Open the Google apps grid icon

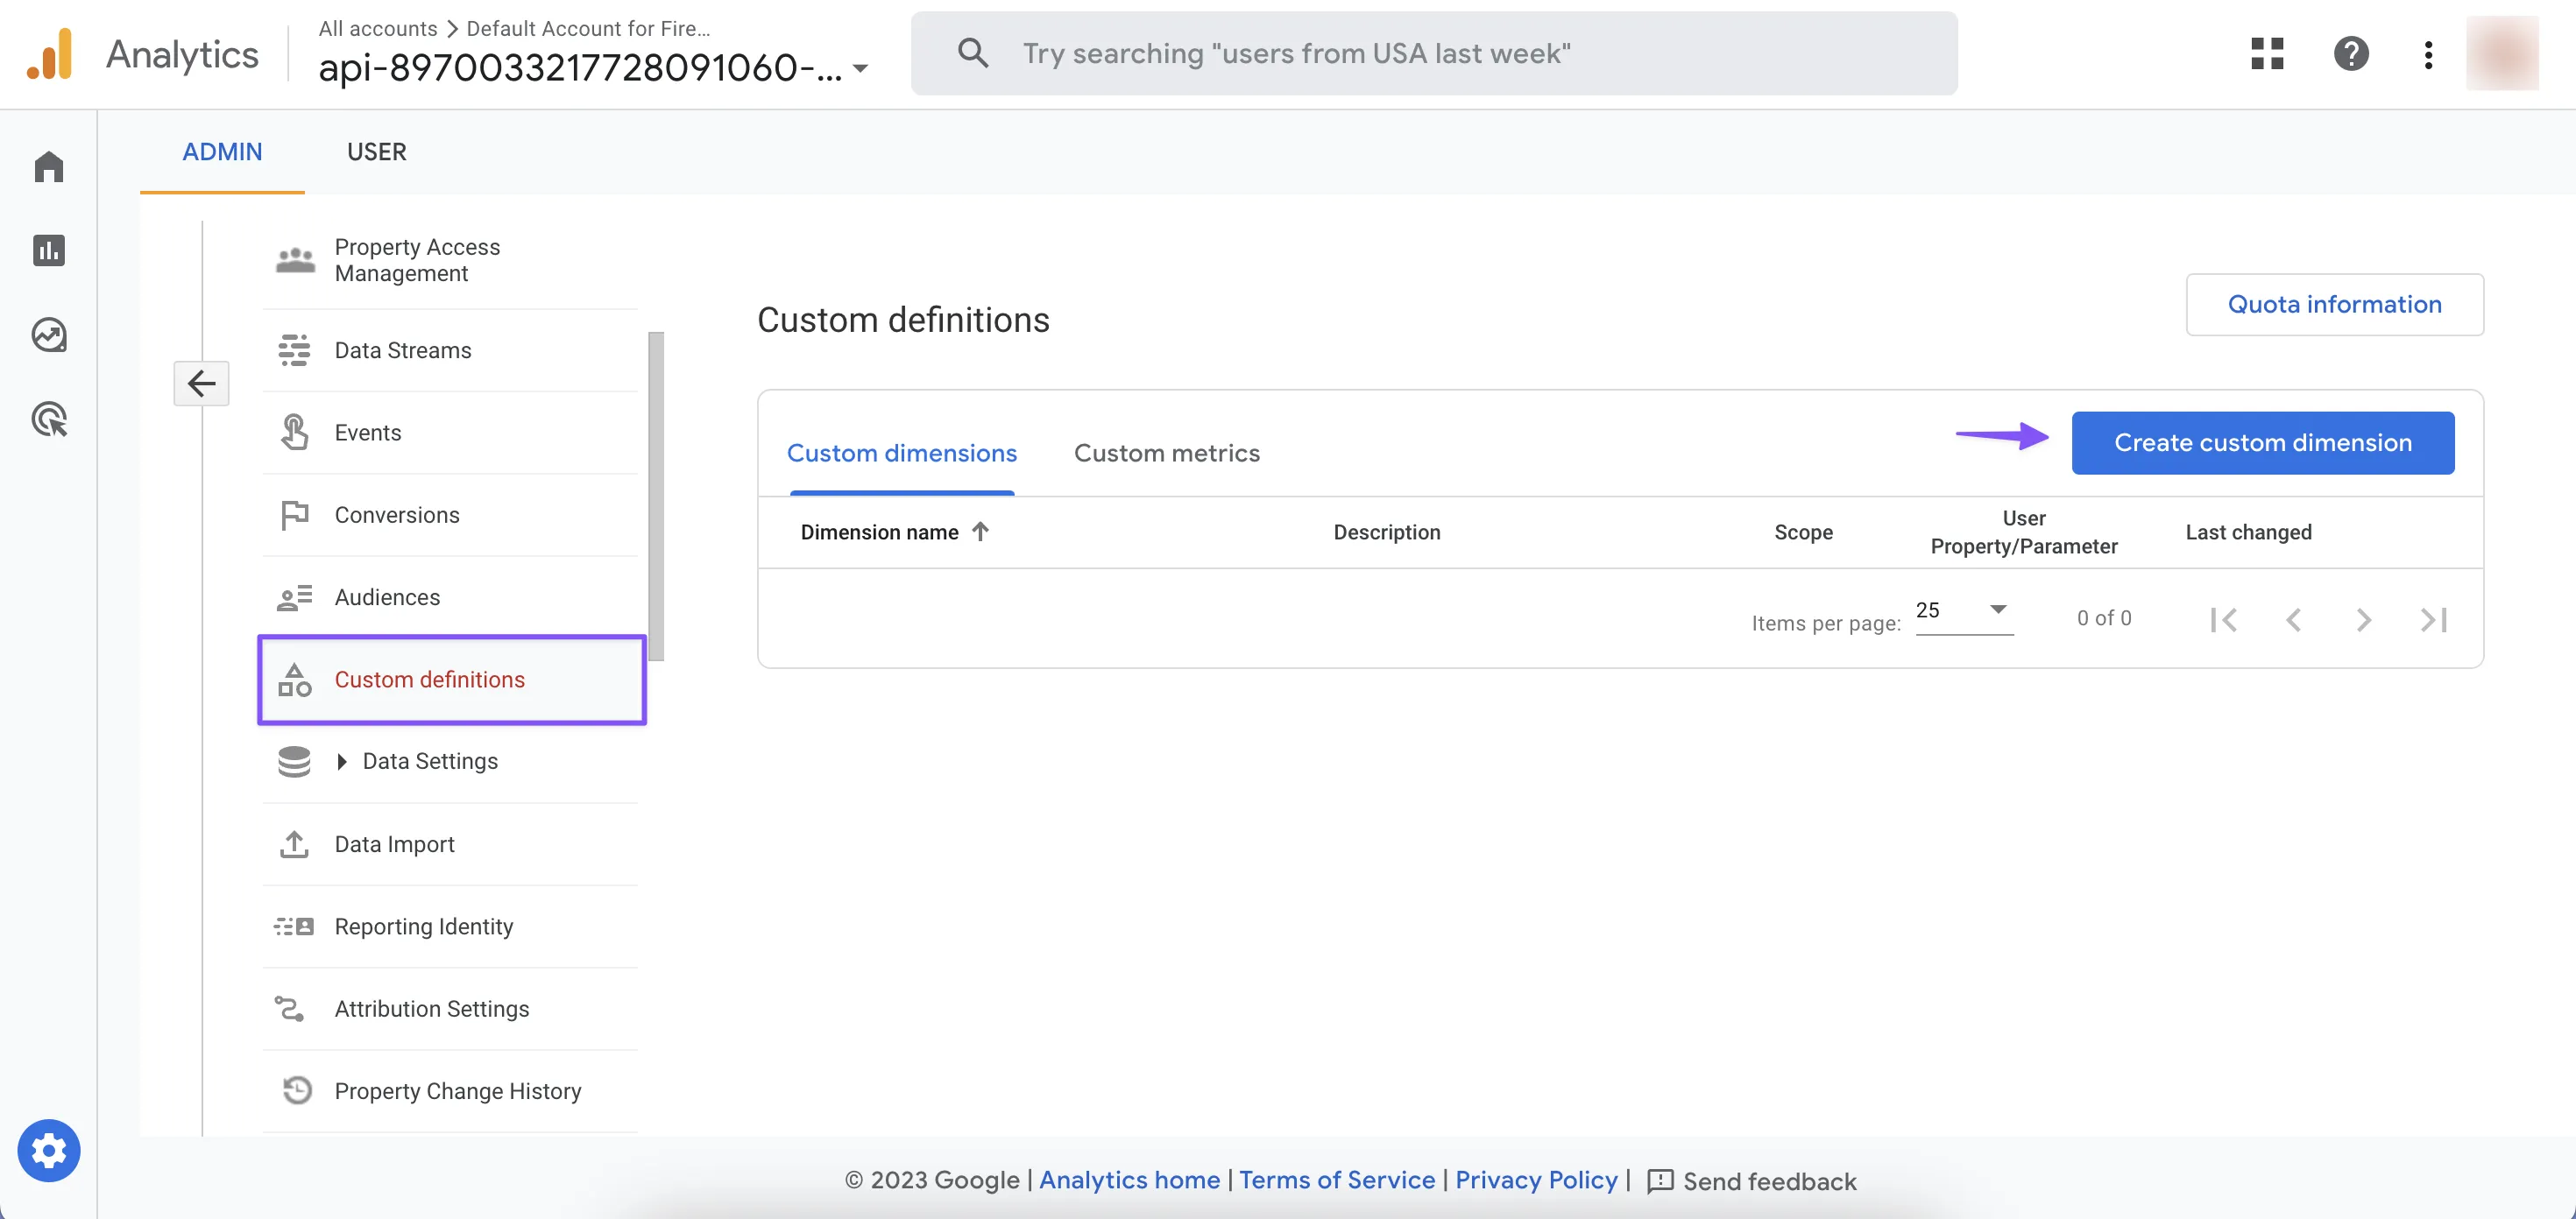[x=2267, y=53]
